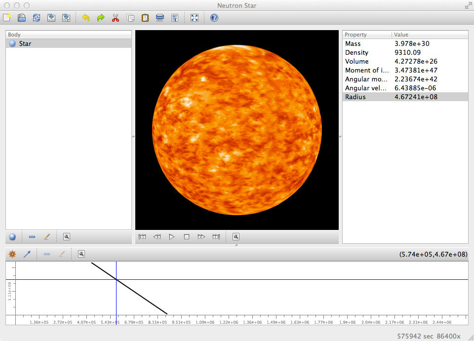Fast-forward the simulation
The height and width of the screenshot is (341, 474).
(201, 237)
